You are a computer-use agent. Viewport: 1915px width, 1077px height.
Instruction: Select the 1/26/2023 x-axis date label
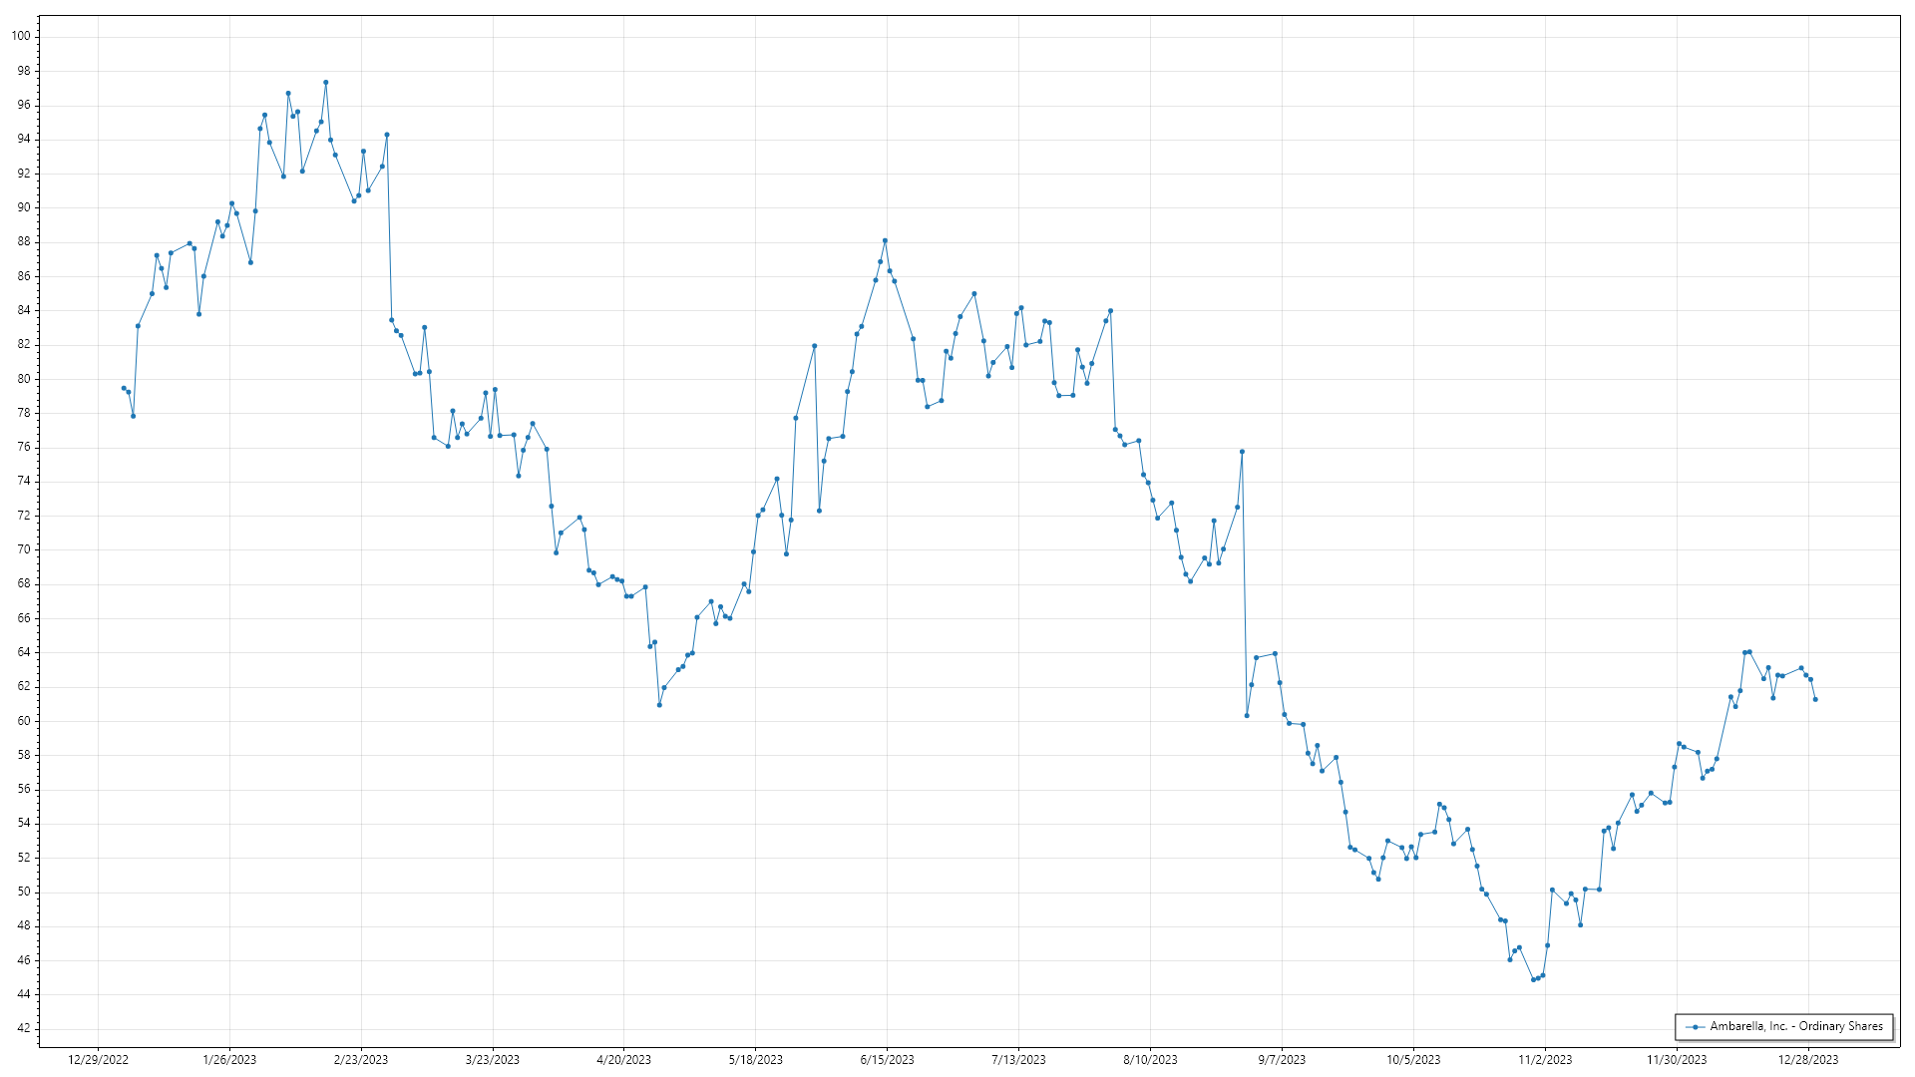(x=229, y=1060)
